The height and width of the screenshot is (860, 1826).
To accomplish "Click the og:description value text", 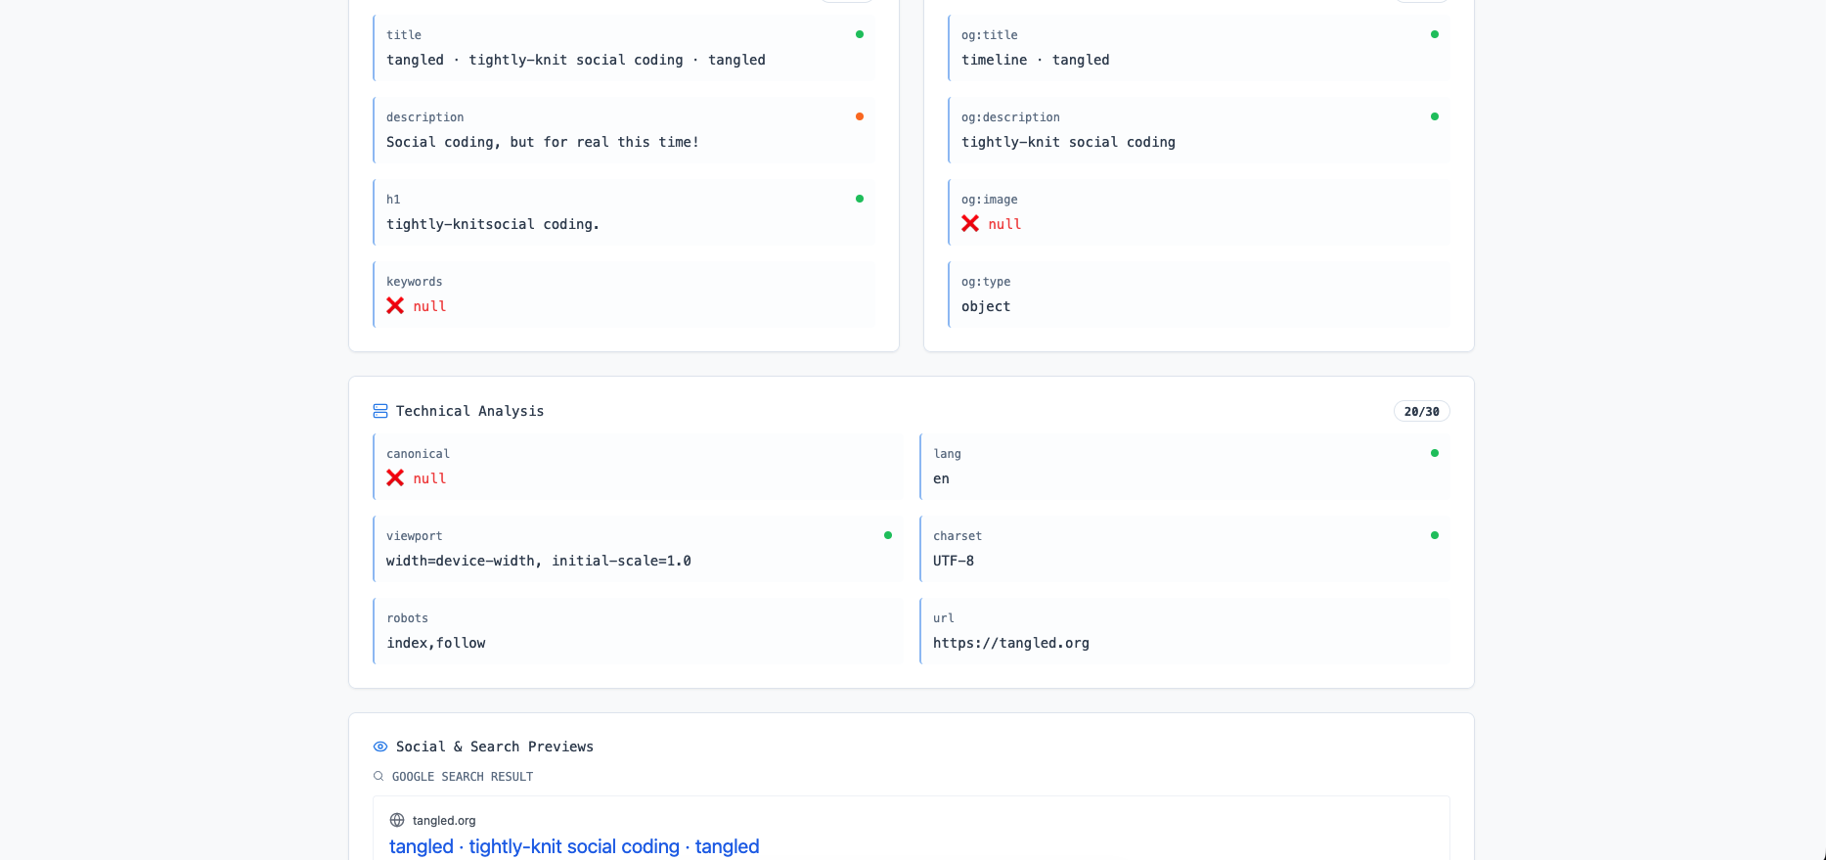I will click(1068, 142).
